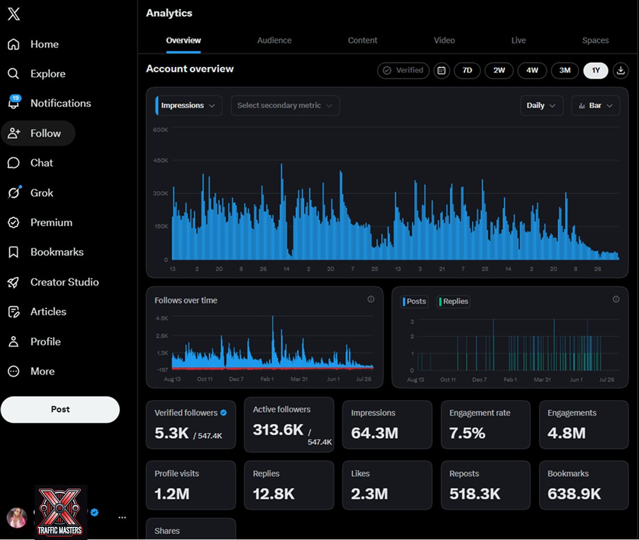
Task: Click the Follow people icon
Action: pyautogui.click(x=14, y=133)
